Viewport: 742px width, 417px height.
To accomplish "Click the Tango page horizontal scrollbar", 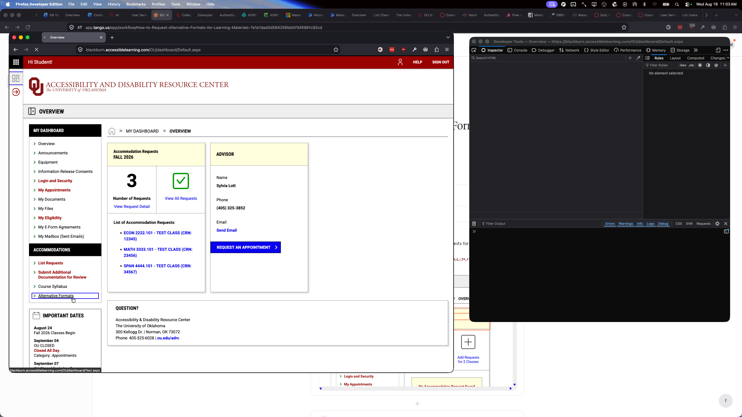I will click(415, 389).
